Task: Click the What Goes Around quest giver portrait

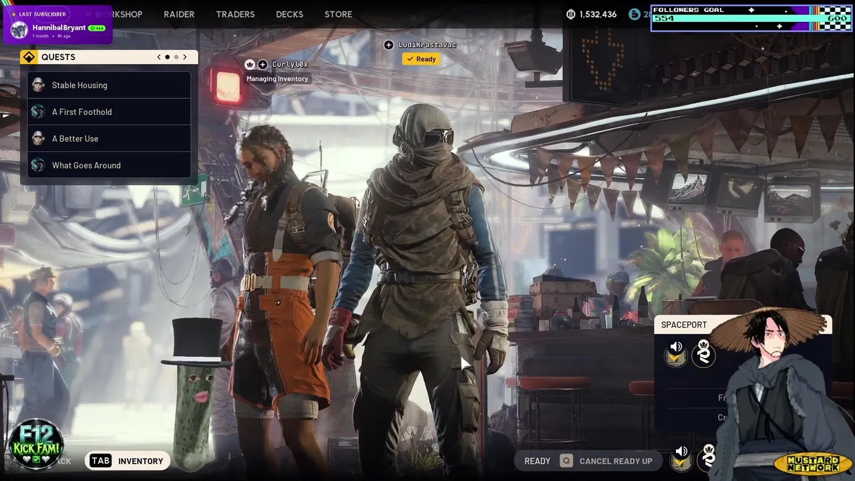Action: click(38, 165)
